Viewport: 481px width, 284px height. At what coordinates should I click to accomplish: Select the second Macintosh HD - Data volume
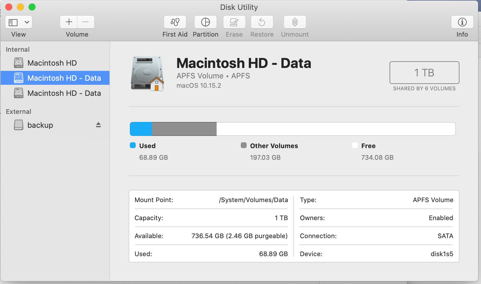point(64,93)
